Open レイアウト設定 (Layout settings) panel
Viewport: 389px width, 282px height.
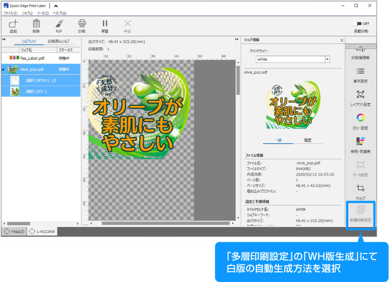(360, 98)
